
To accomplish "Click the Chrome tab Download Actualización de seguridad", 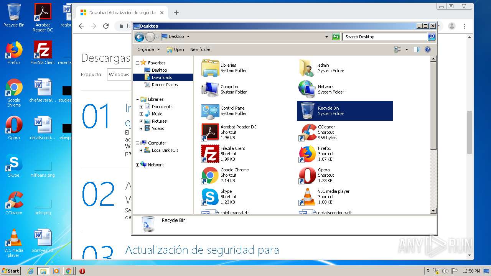I will [x=122, y=13].
